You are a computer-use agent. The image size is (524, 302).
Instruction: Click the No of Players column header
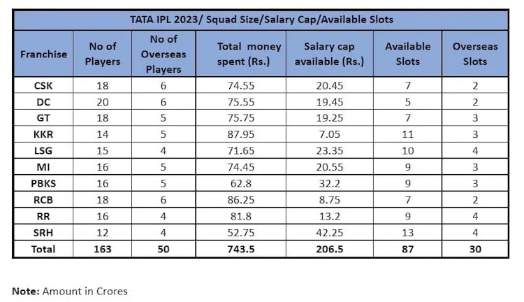click(x=104, y=54)
